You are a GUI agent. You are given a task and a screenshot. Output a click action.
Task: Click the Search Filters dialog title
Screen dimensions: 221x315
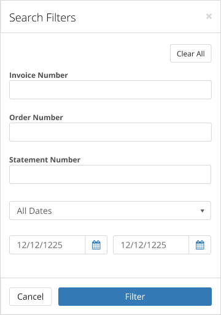42,18
